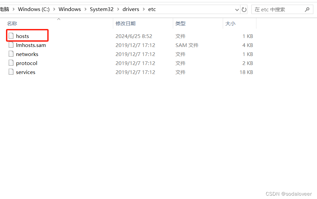Expand chevron before Windows (C:) breadcrumb
317x199 pixels.
[14, 9]
